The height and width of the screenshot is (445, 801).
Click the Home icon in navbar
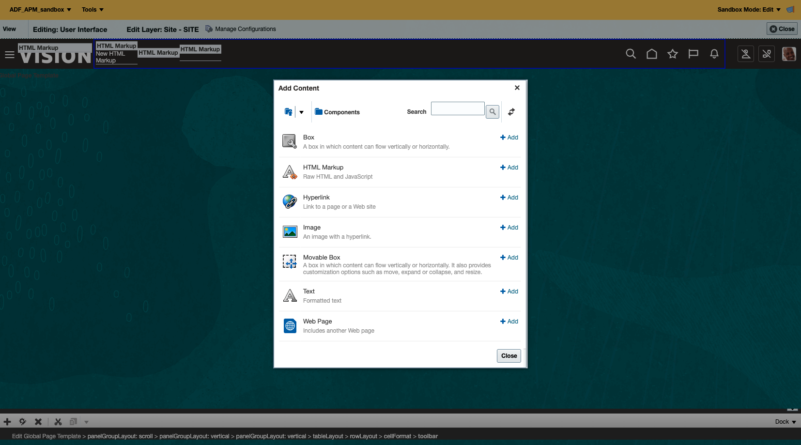click(651, 54)
